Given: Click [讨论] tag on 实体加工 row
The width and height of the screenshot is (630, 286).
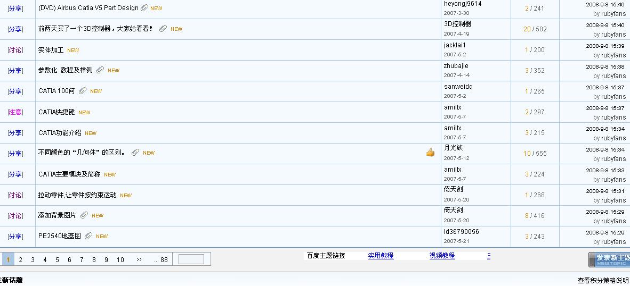Looking at the screenshot, I should [15, 50].
